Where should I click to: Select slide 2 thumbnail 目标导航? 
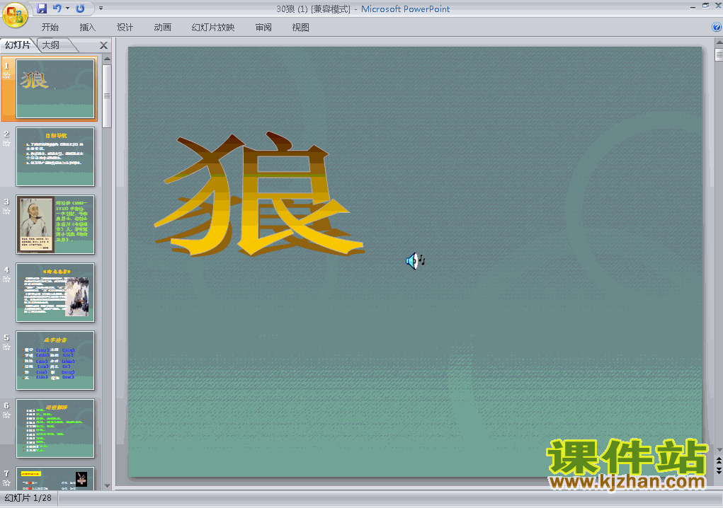coord(55,156)
